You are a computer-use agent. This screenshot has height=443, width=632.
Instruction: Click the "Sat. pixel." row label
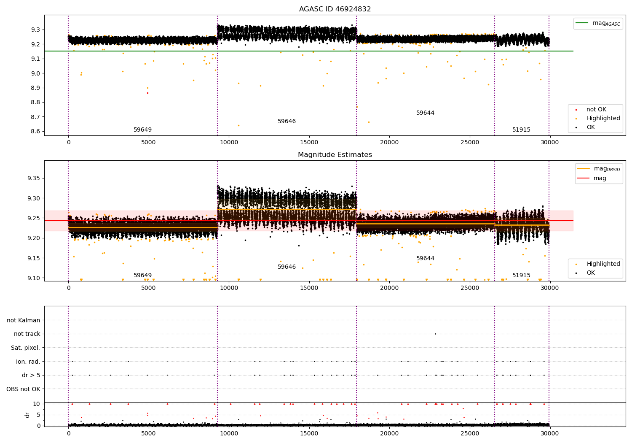pos(26,348)
